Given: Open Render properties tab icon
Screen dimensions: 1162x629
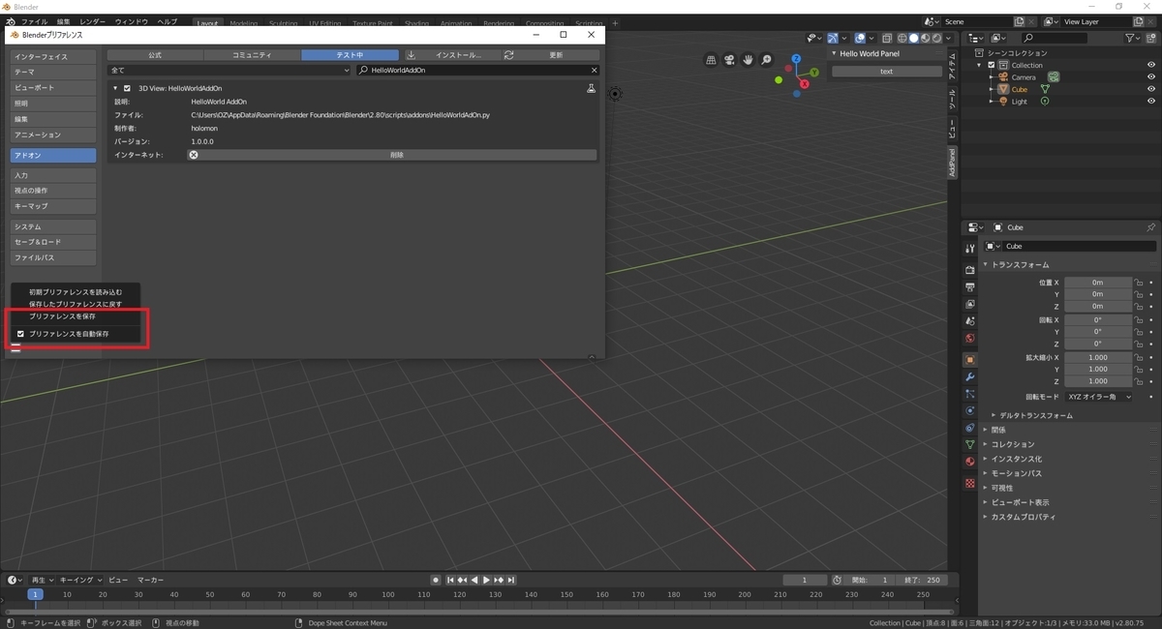Looking at the screenshot, I should [x=970, y=269].
